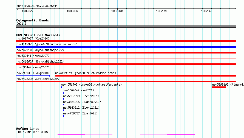Click the blue esv998139 feature line

coord(33,76)
